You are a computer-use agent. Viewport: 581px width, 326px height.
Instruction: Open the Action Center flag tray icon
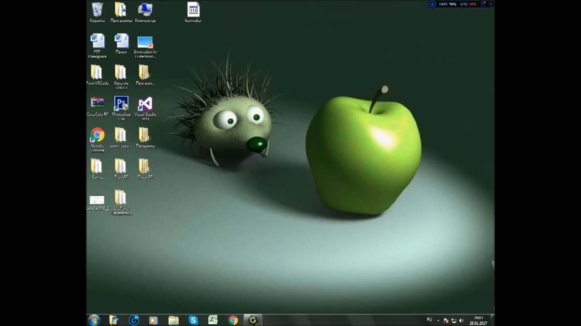point(446,321)
